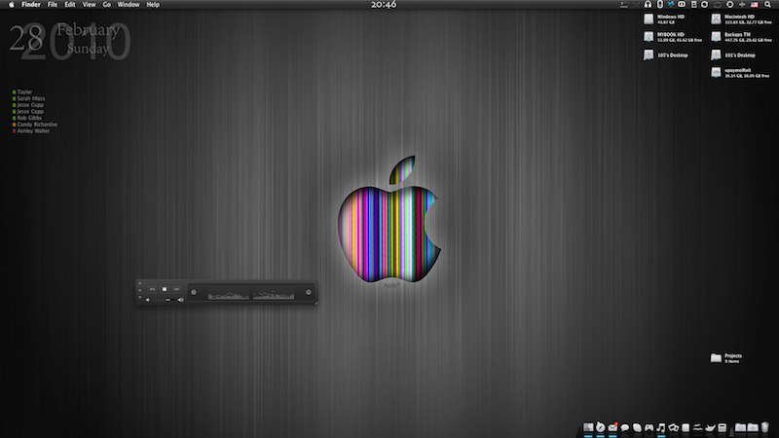Open the Help menu

tap(153, 5)
